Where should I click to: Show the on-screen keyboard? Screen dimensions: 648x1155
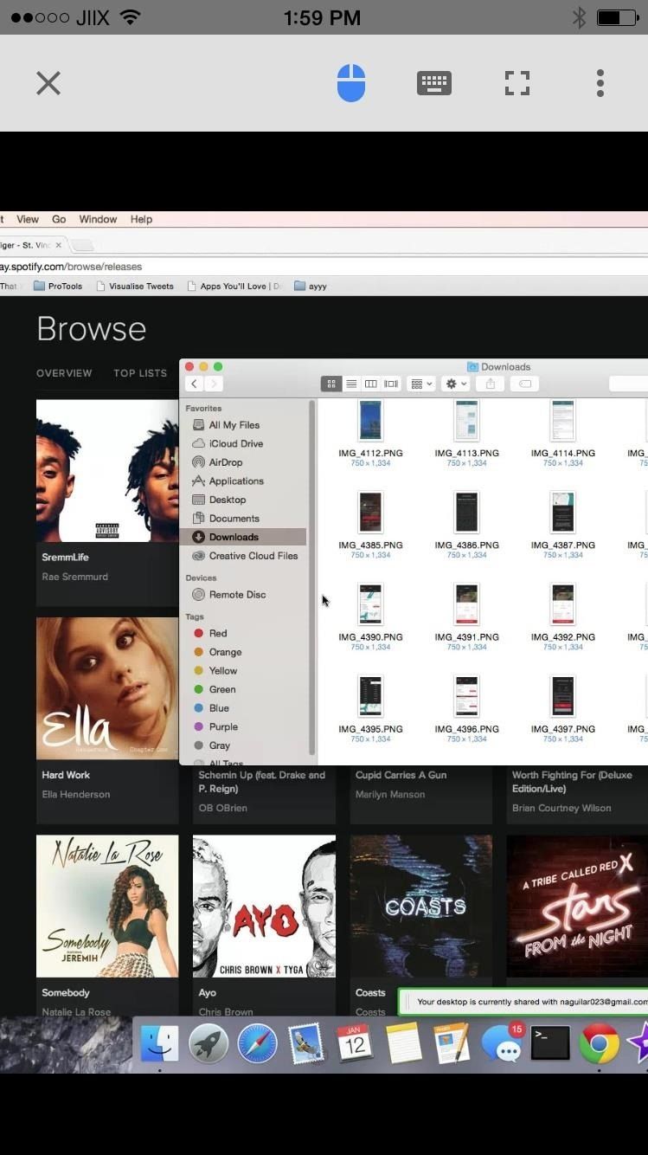pos(433,83)
